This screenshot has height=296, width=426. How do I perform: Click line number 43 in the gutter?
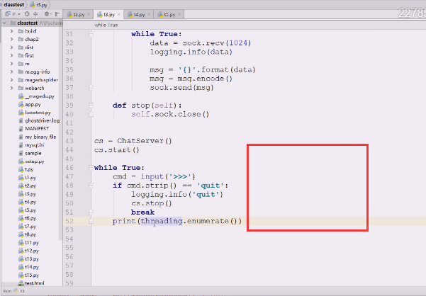pos(69,141)
